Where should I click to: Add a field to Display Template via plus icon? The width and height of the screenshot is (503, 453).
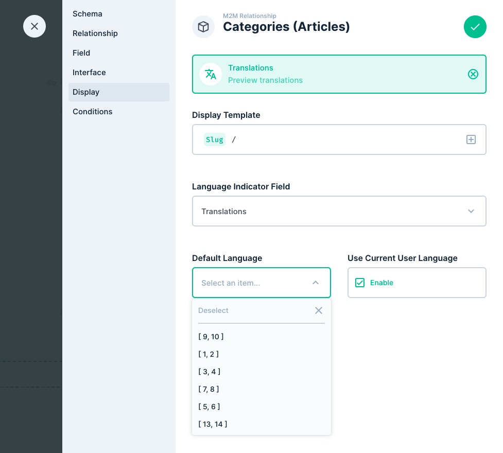click(471, 139)
